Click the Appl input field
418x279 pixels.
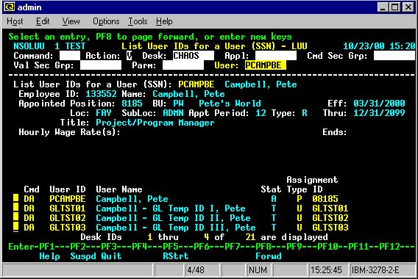click(276, 56)
